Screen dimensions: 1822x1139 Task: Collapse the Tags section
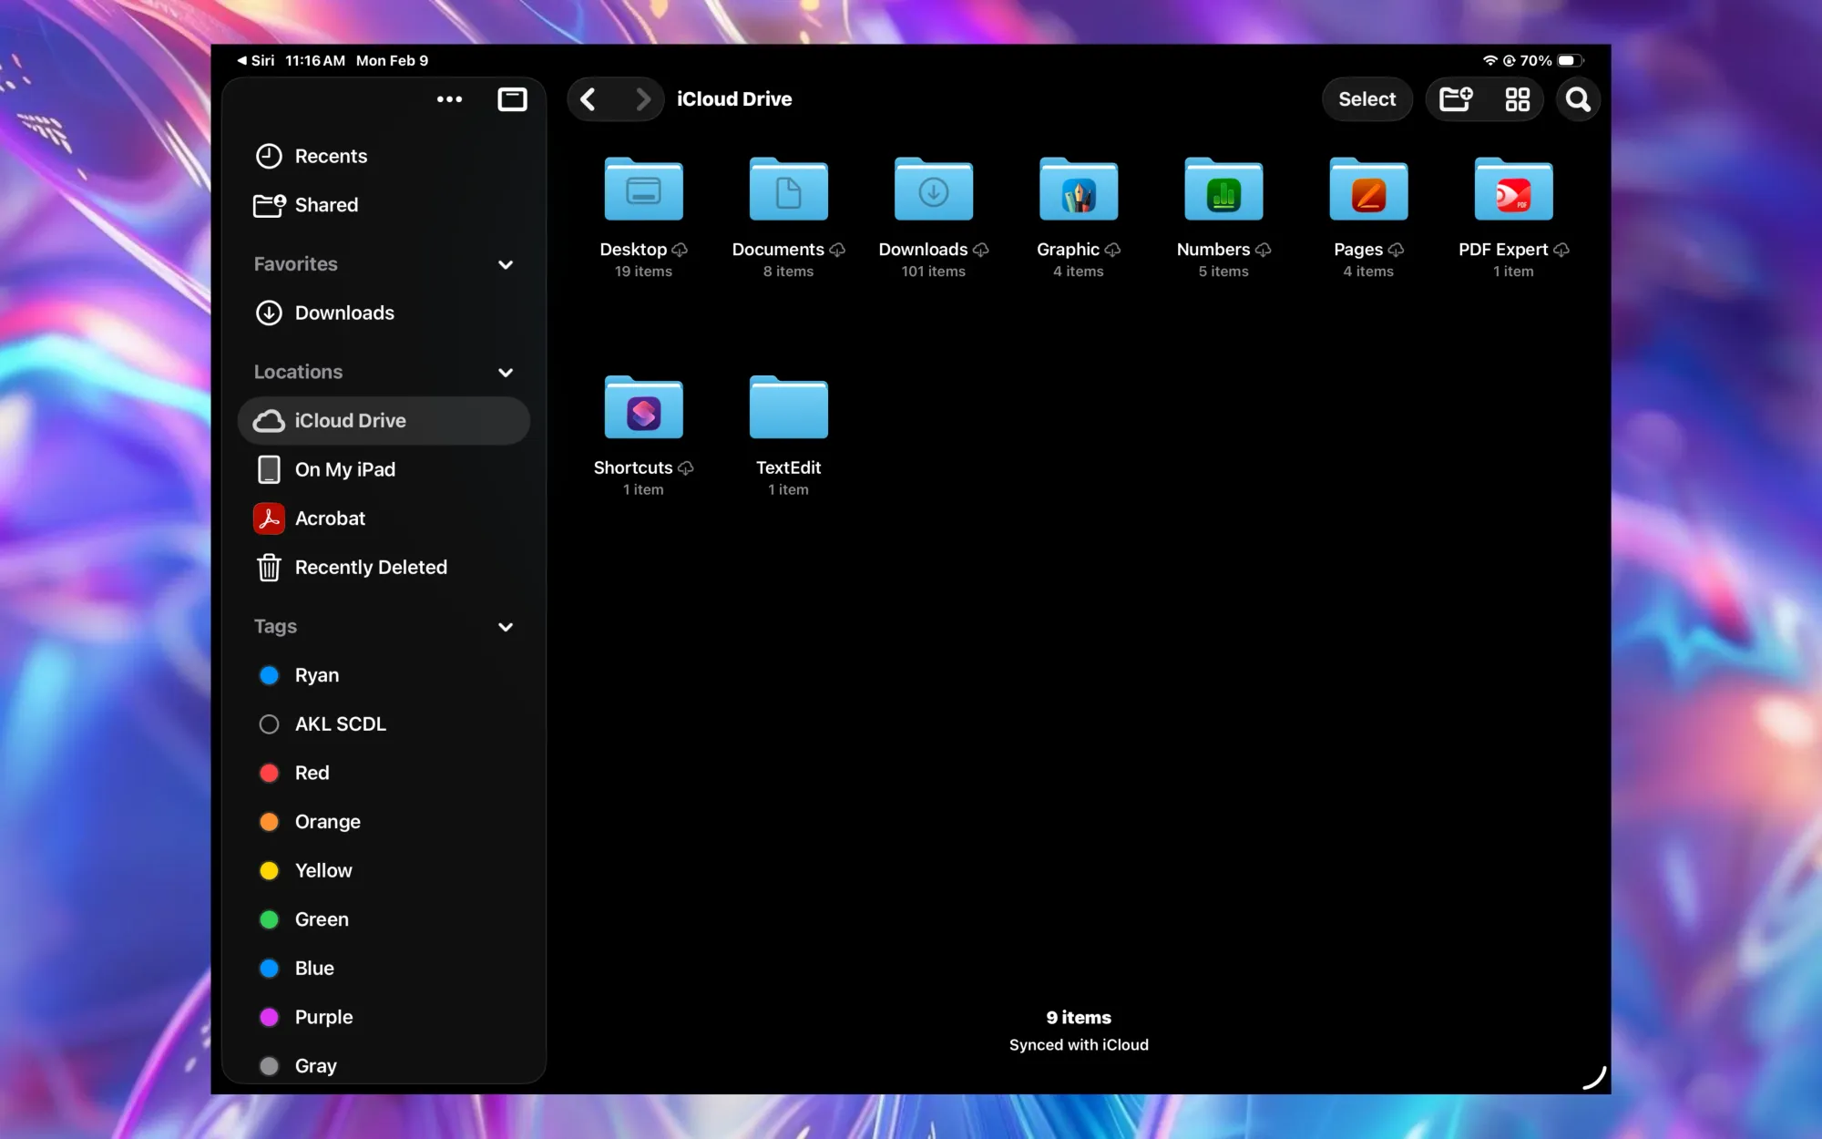point(507,627)
